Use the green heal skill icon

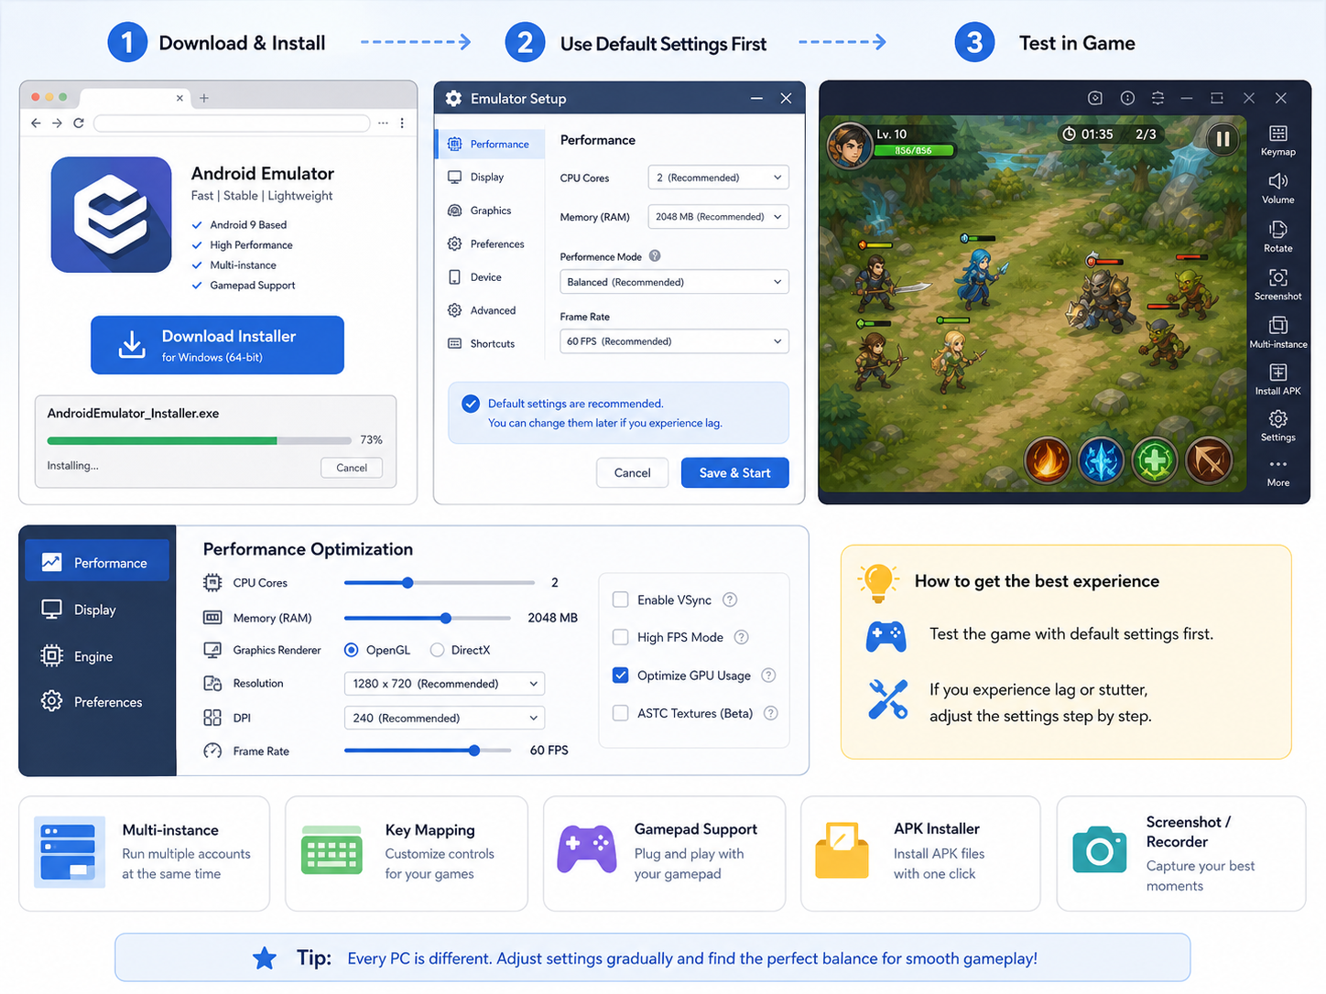click(1155, 460)
